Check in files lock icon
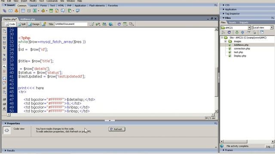The height and width of the screenshot is (154, 275). [254, 33]
